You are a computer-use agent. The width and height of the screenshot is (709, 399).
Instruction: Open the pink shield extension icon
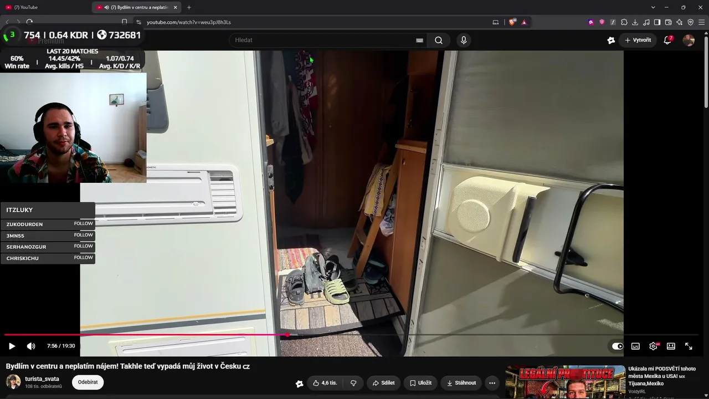[x=602, y=22]
